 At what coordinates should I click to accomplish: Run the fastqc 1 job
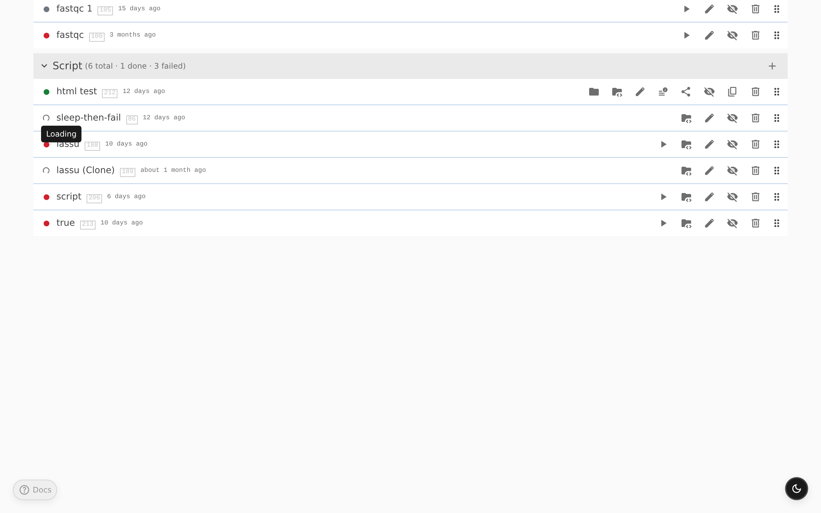tap(686, 9)
